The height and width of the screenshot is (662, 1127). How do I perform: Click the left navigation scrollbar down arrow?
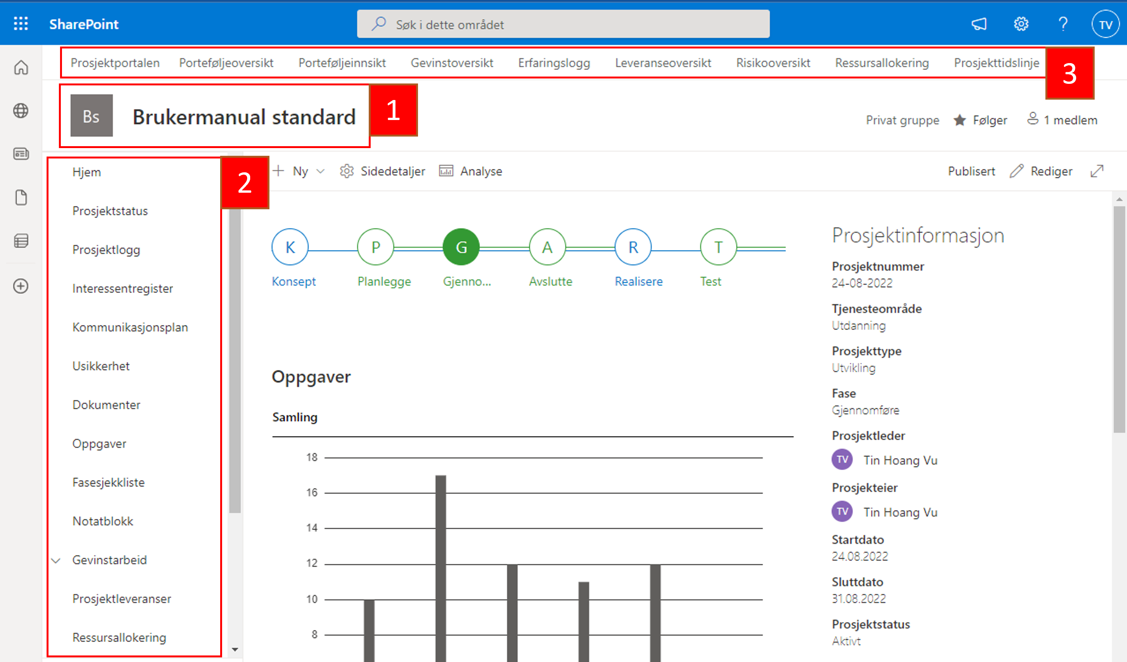pyautogui.click(x=235, y=649)
